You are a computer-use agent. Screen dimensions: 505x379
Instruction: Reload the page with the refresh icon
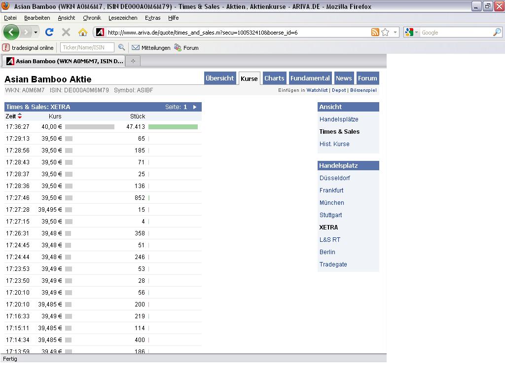[x=49, y=32]
